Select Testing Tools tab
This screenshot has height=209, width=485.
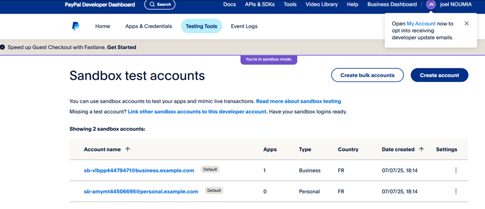[201, 26]
